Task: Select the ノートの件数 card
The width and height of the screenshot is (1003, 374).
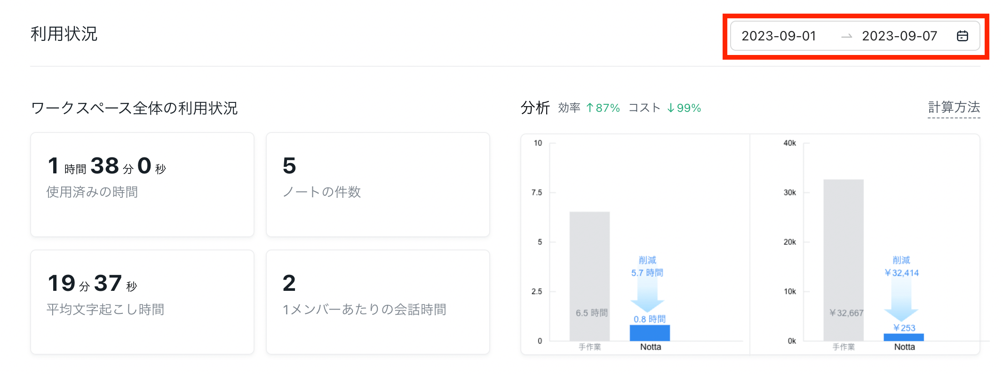Action: pyautogui.click(x=378, y=185)
